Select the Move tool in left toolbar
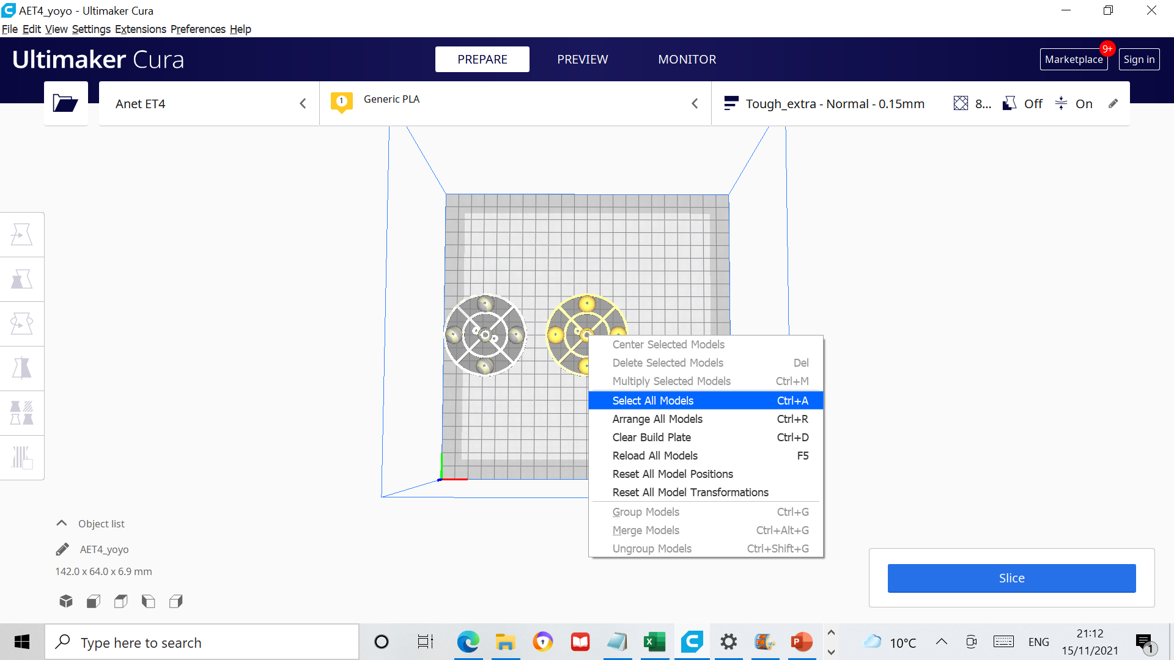1174x660 pixels. tap(22, 235)
